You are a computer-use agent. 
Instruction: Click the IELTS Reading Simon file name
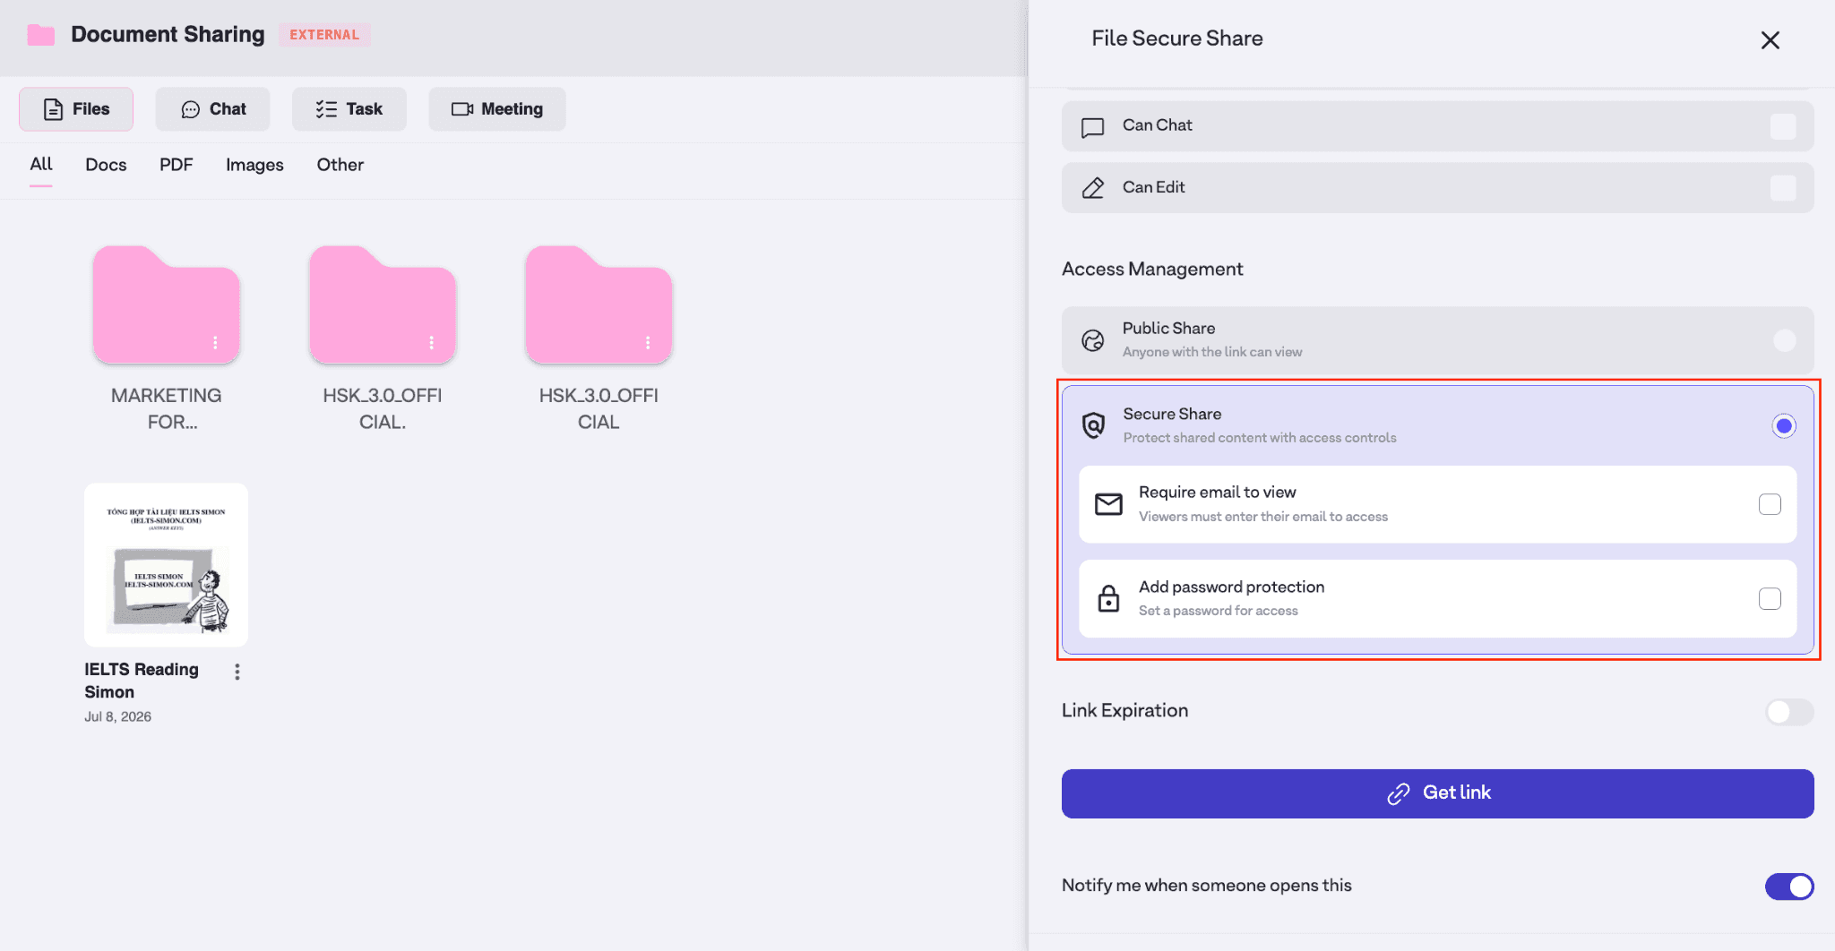click(142, 681)
